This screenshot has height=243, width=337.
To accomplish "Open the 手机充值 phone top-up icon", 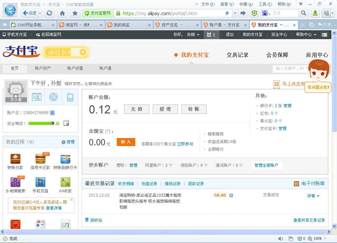I will 40,182.
